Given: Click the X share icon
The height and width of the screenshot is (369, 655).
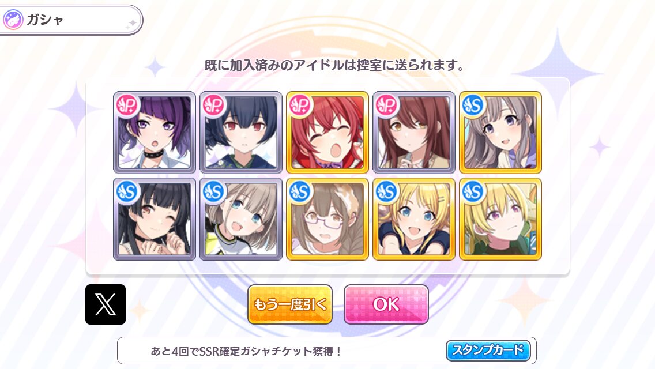Looking at the screenshot, I should tap(106, 304).
